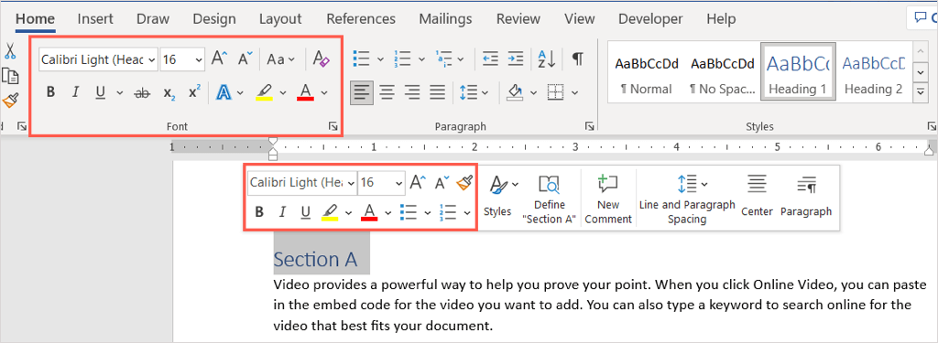Screen dimensions: 938x343
Task: Click the Shading paint bucket
Action: [515, 92]
